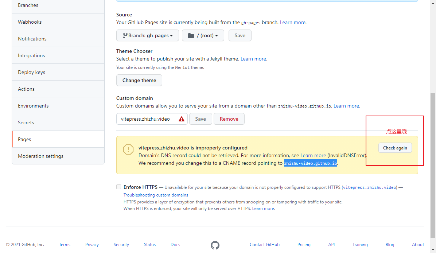Open Moderation settings
The image size is (436, 253).
58,156
